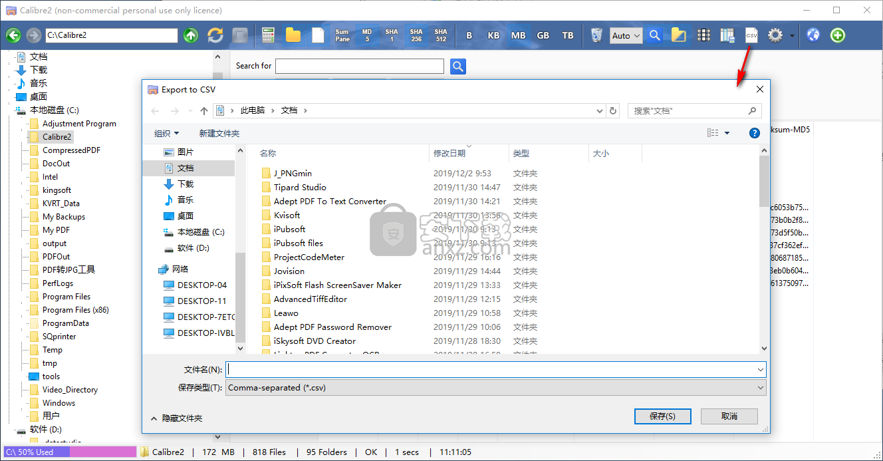This screenshot has height=461, width=883.
Task: Click the C:\Calibre2 path field
Action: (111, 35)
